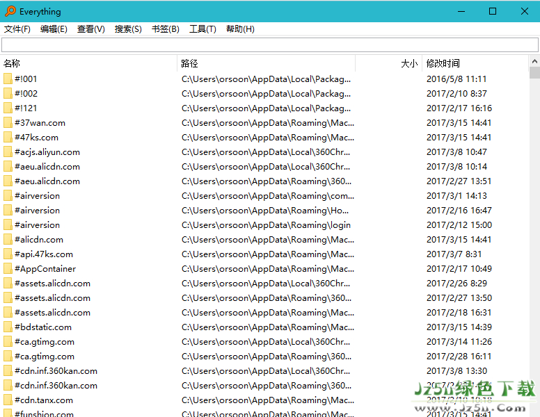The image size is (540, 417).
Task: Select the #api.47ks.com entry
Action: (x=44, y=254)
